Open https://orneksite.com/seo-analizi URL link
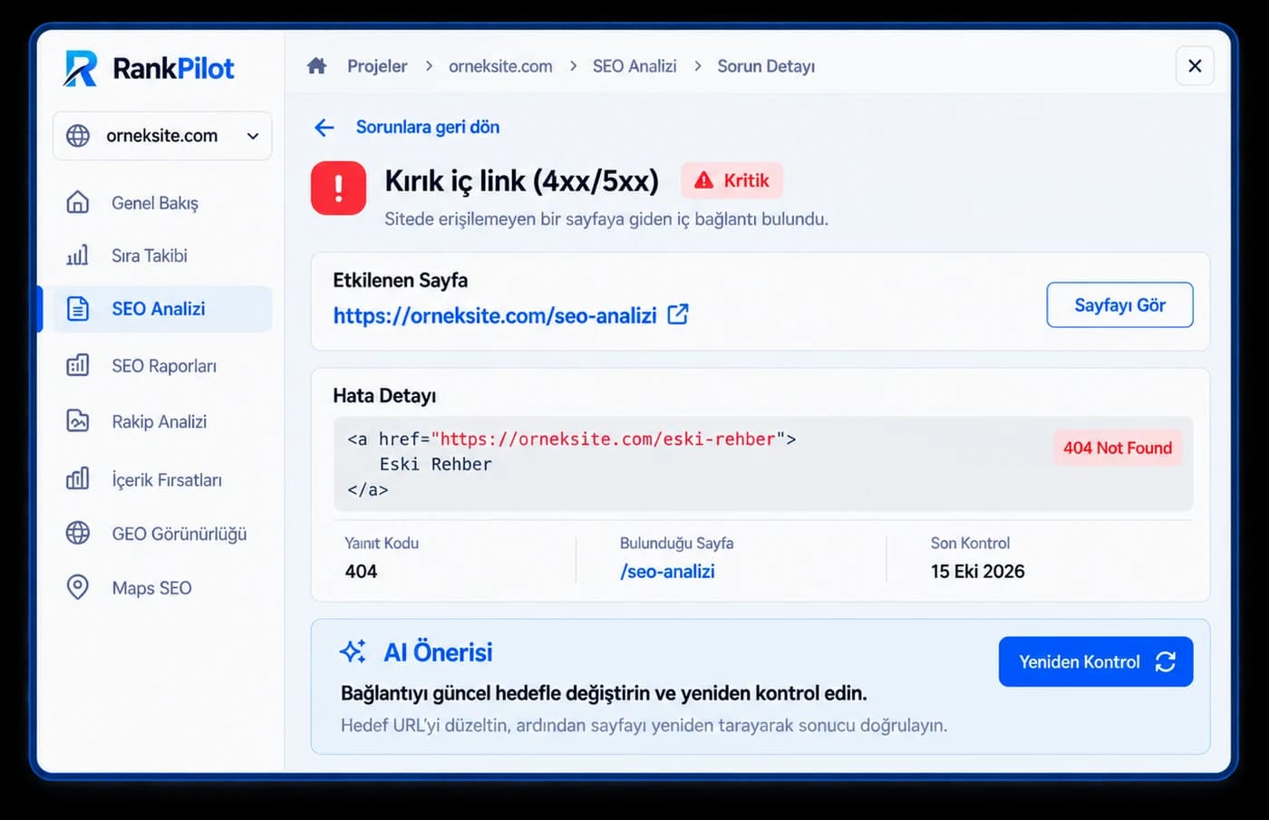Viewport: 1269px width, 820px height. tap(495, 315)
